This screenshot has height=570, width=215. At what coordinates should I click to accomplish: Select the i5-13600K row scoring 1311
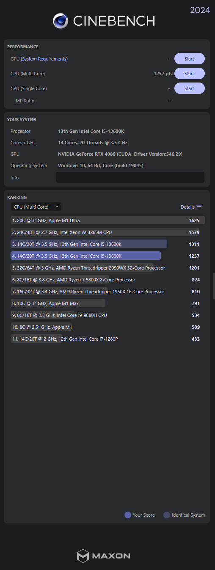(x=107, y=244)
